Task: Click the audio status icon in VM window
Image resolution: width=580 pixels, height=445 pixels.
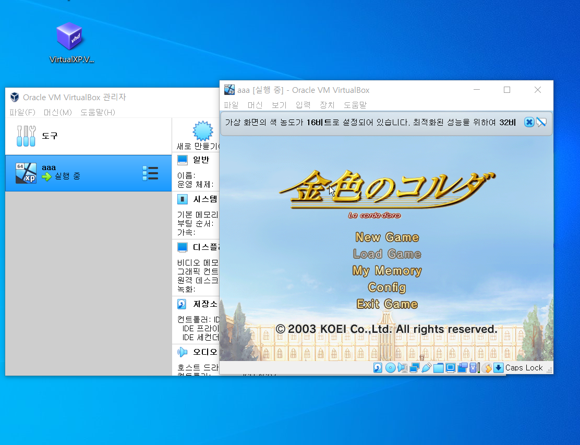Action: (x=403, y=368)
